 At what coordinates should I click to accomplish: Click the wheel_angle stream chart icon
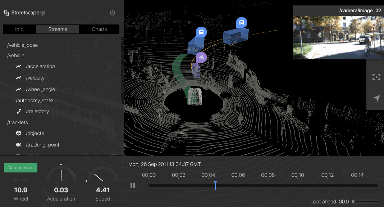[19, 89]
